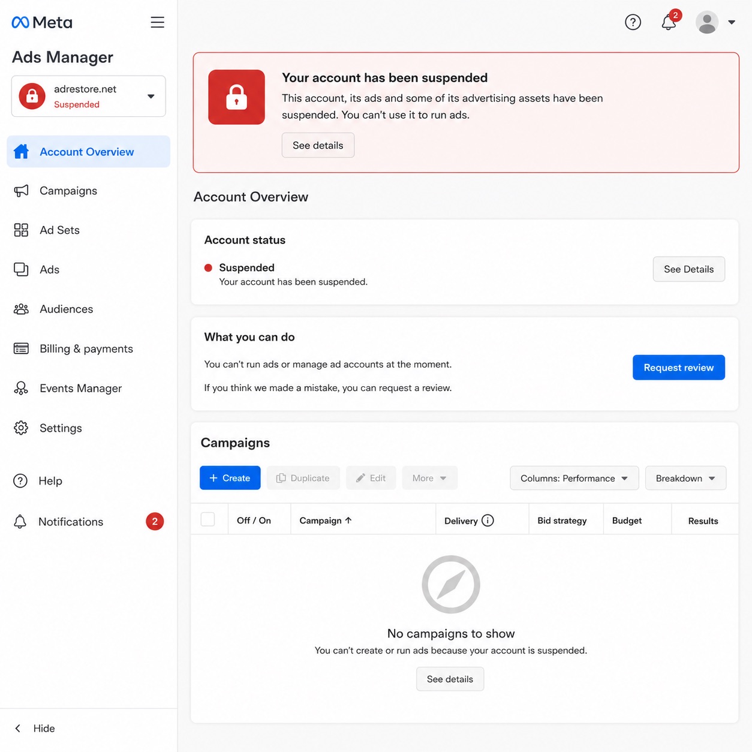Click the red lock icon beside adrestore.net
Image resolution: width=752 pixels, height=752 pixels.
tap(32, 96)
